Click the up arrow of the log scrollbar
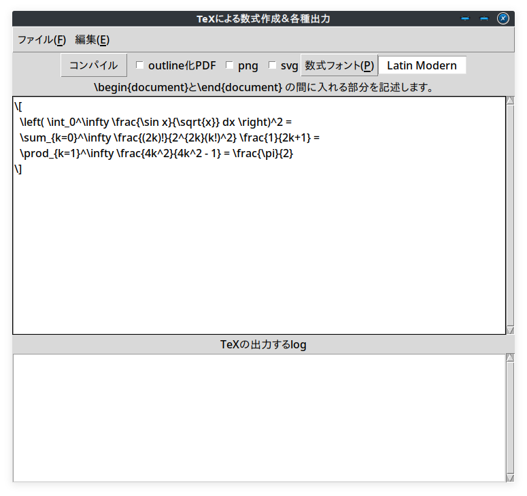This screenshot has height=496, width=527. [510, 358]
